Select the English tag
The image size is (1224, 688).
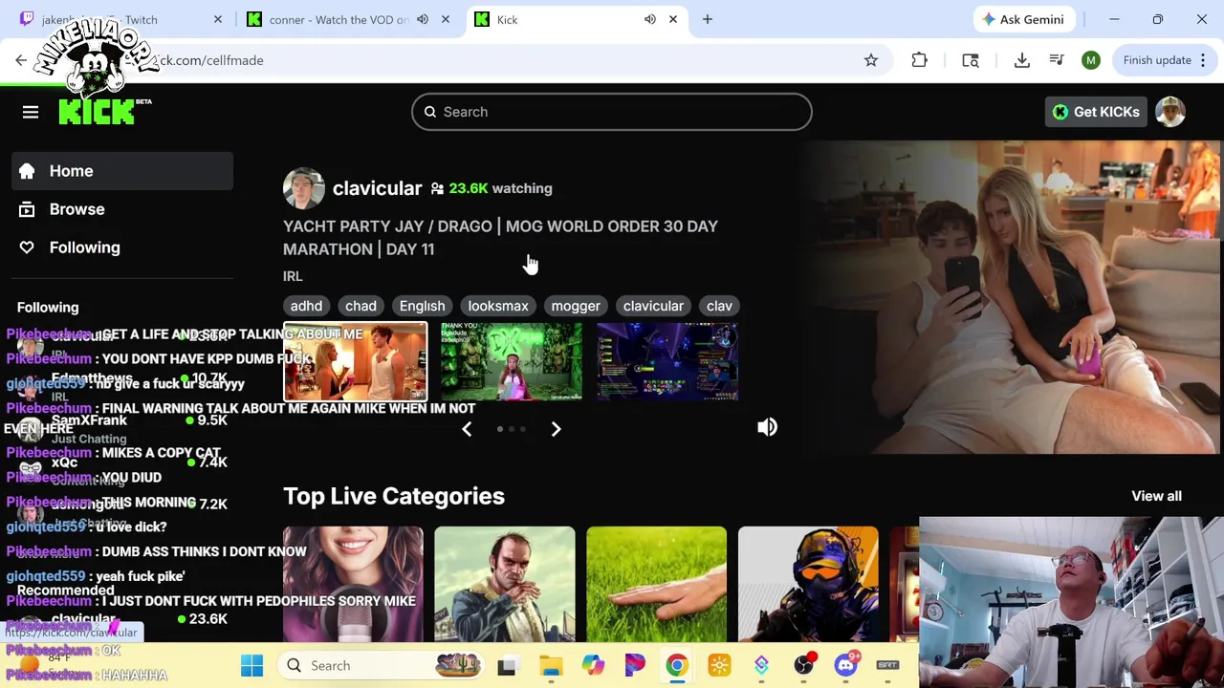tap(422, 306)
